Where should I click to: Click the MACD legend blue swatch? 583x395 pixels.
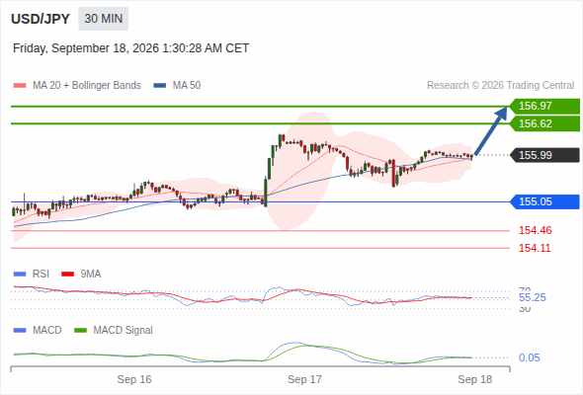tap(20, 331)
